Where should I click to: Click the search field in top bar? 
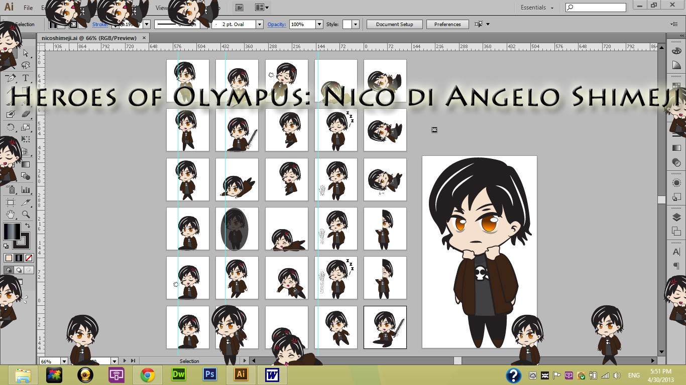[x=596, y=8]
